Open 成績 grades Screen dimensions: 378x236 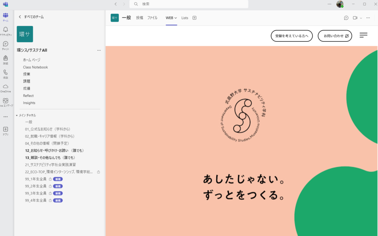[x=27, y=88]
